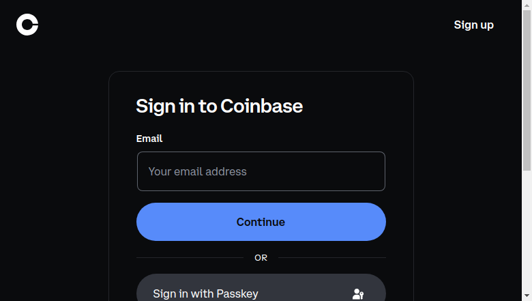This screenshot has width=532, height=301.
Task: Go to Sign up in top header
Action: [x=473, y=25]
